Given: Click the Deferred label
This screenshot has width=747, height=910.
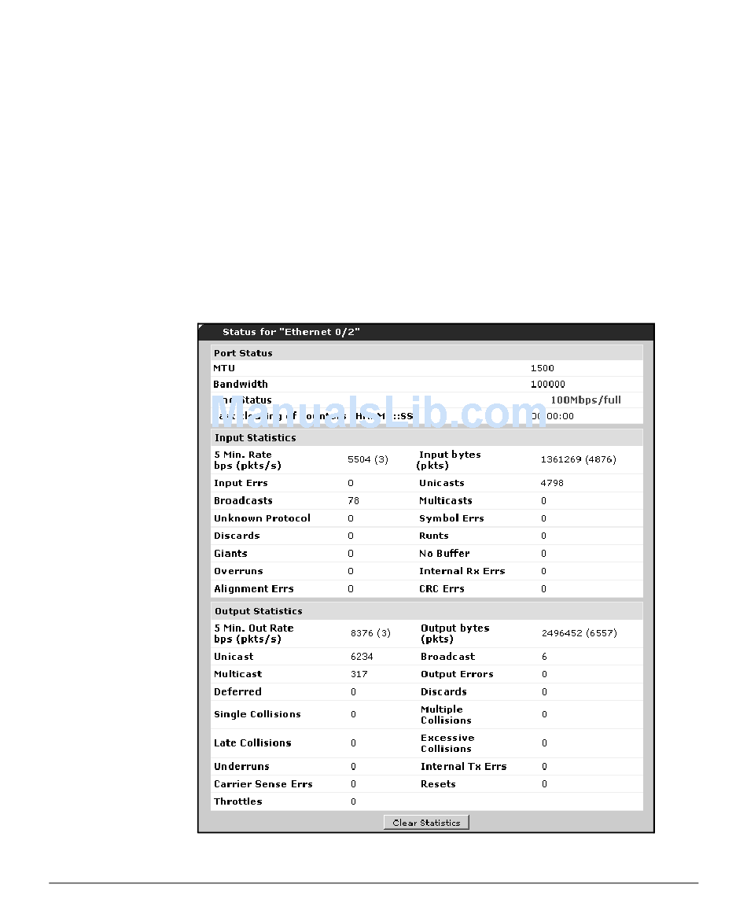Looking at the screenshot, I should [238, 692].
